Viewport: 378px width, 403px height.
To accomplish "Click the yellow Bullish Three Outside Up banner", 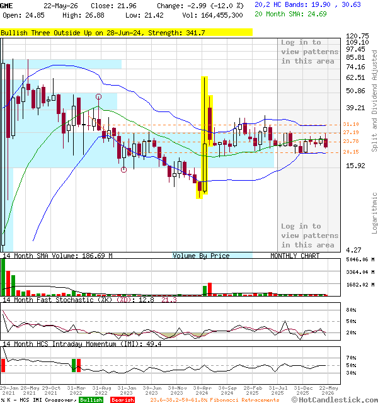I will coord(126,32).
